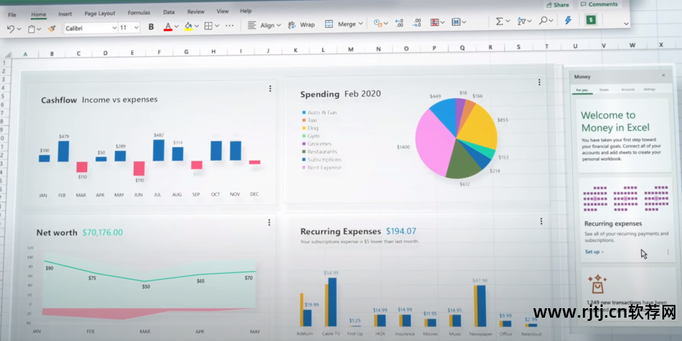Click the Format Painter icon
682x341 pixels.
(x=51, y=28)
